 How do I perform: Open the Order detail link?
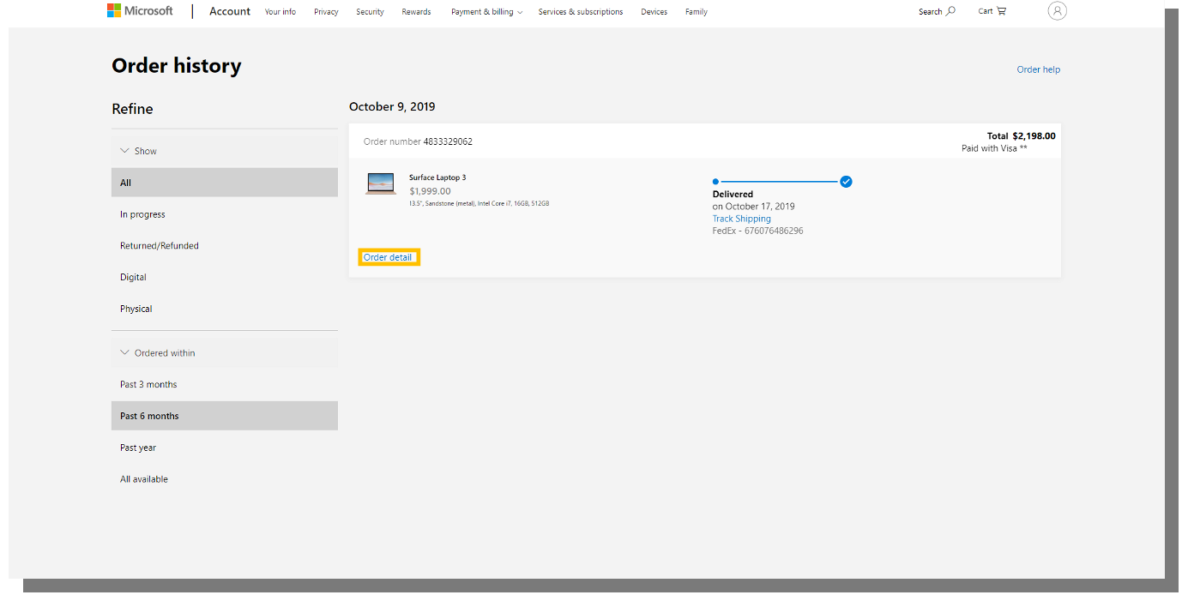[388, 257]
